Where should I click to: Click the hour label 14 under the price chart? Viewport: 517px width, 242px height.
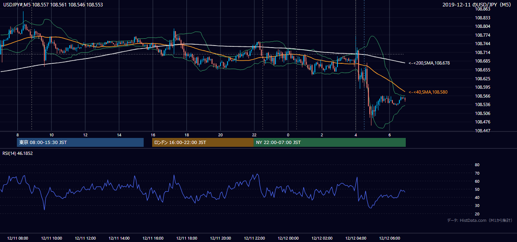[119, 135]
